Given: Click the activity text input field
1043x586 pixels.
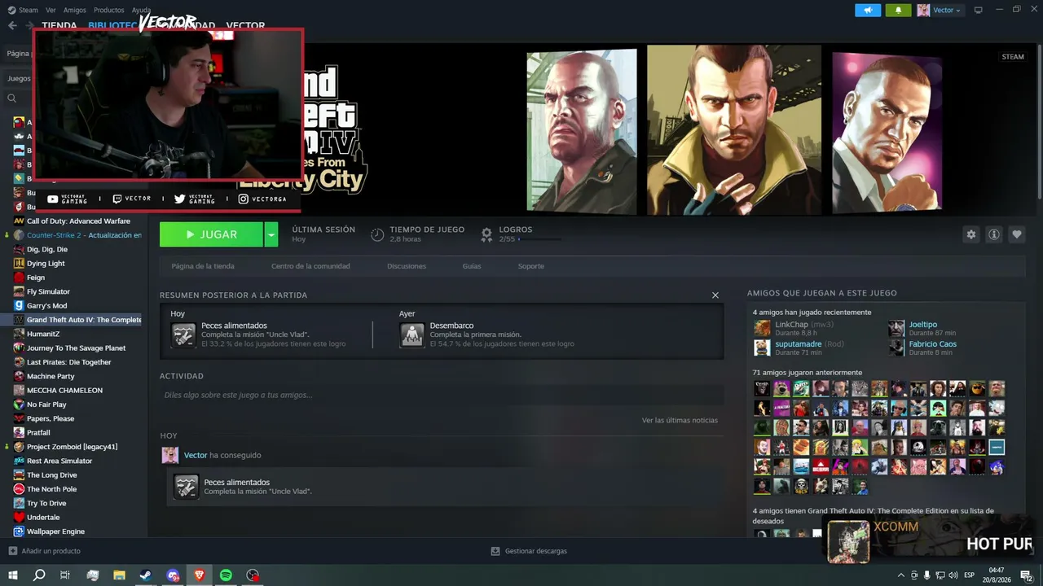Looking at the screenshot, I should [442, 395].
